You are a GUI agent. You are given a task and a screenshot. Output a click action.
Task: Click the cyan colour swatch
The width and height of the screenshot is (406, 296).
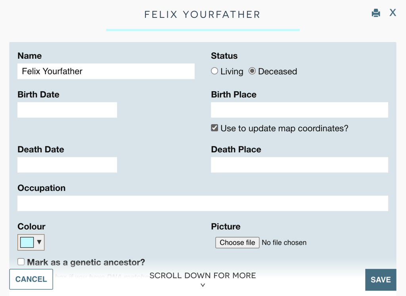pos(26,242)
